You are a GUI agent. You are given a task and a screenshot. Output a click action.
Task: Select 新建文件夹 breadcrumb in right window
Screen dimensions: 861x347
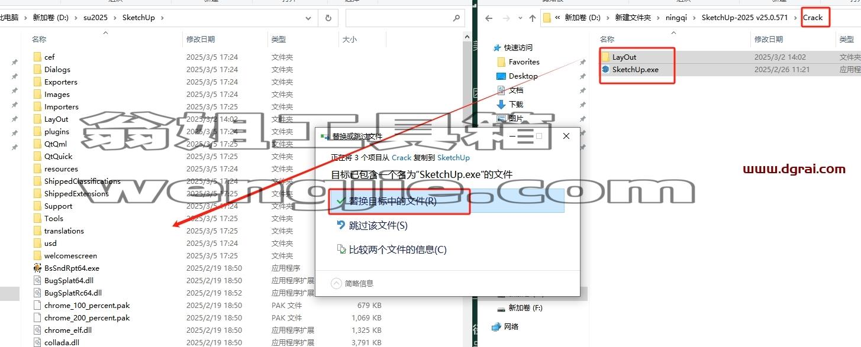[x=633, y=18]
